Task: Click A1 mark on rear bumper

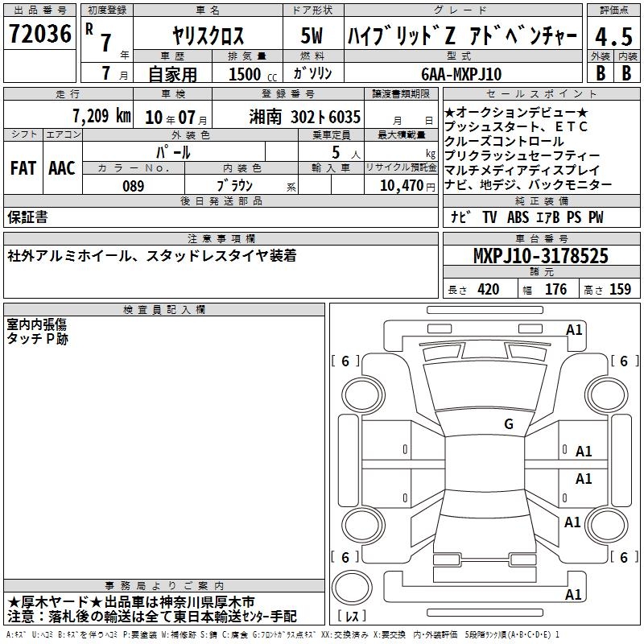Action: [573, 594]
